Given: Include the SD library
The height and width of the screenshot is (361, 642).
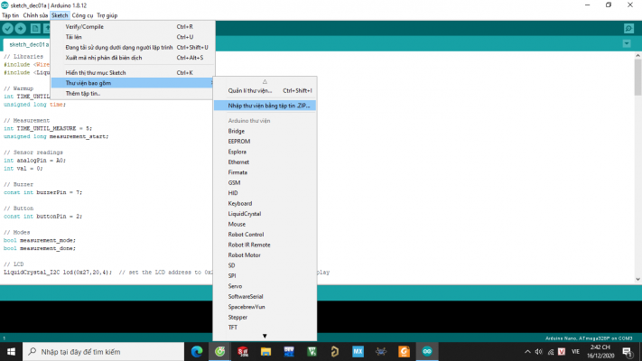Looking at the screenshot, I should coord(265,265).
